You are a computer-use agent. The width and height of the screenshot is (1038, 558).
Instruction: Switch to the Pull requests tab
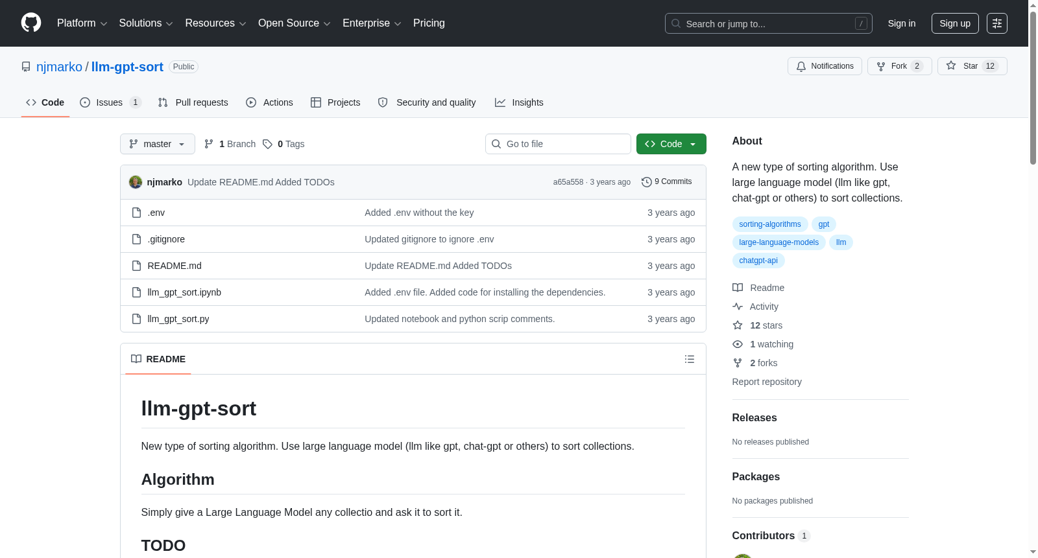(193, 102)
